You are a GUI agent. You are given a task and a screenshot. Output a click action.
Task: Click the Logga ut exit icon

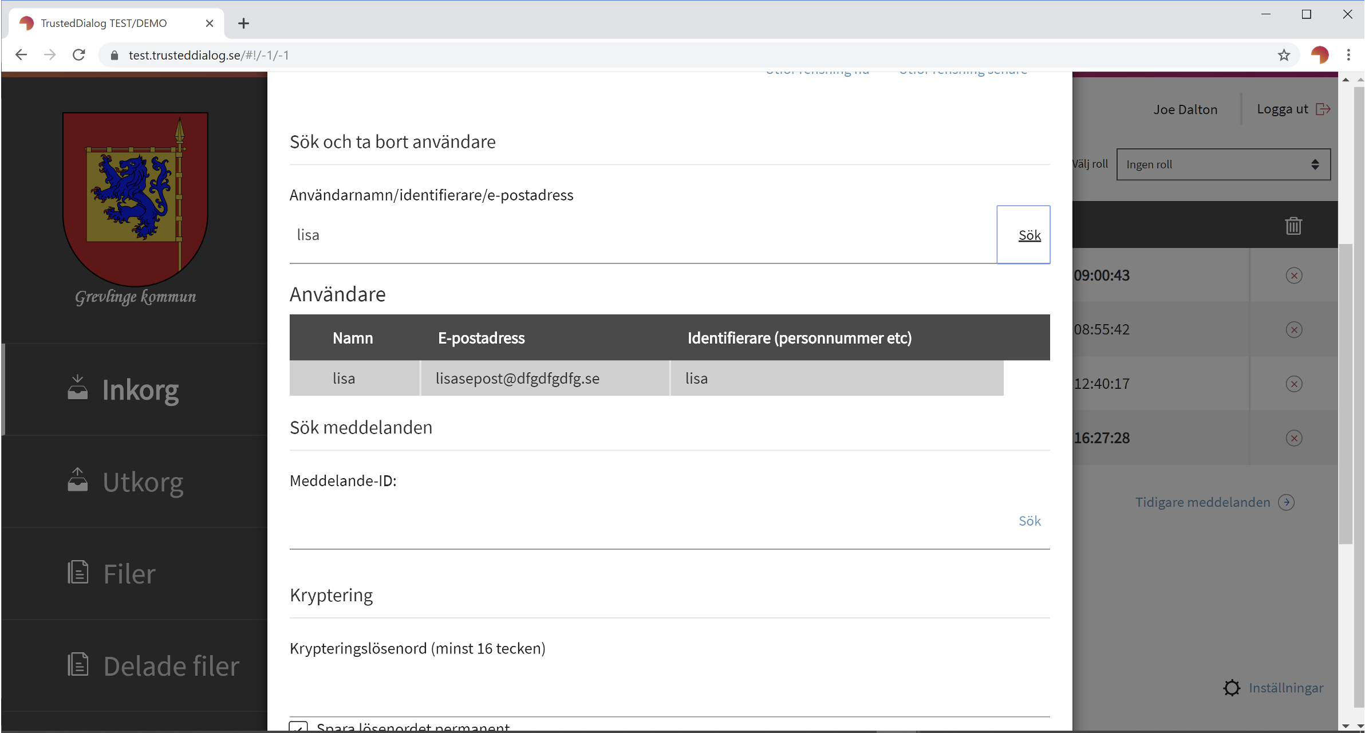(x=1323, y=109)
